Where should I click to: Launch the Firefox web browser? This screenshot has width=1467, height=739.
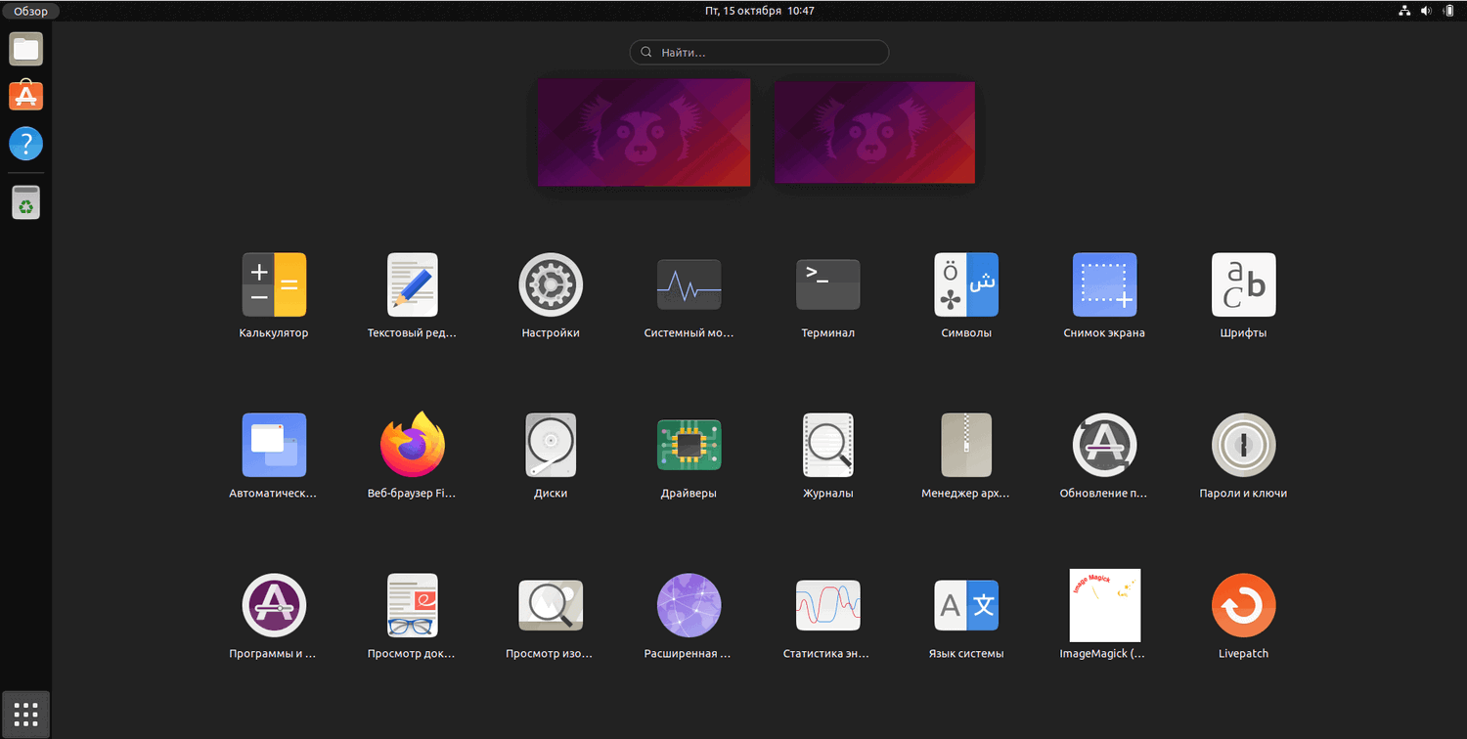coord(412,445)
